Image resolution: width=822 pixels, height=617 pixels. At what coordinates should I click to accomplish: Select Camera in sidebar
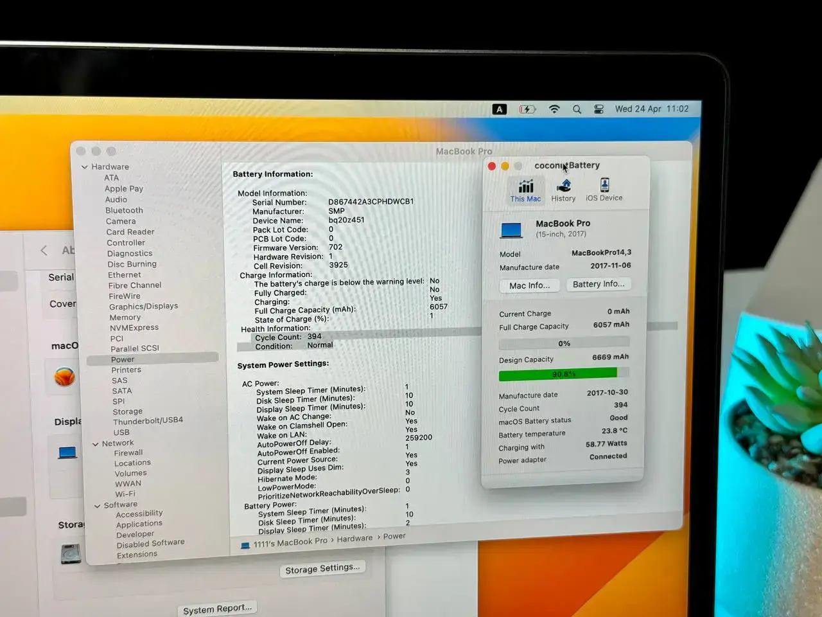point(121,222)
